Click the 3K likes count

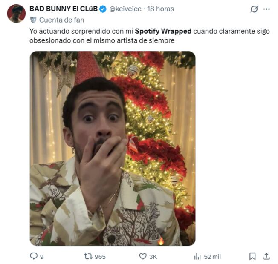(153, 257)
